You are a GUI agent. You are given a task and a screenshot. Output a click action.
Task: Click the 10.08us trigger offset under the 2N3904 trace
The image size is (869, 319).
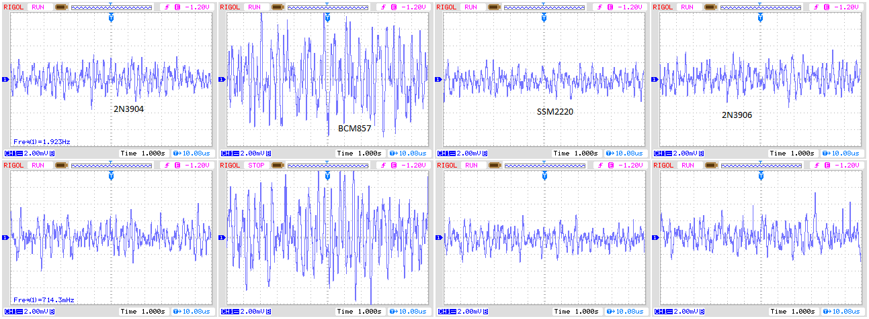193,153
